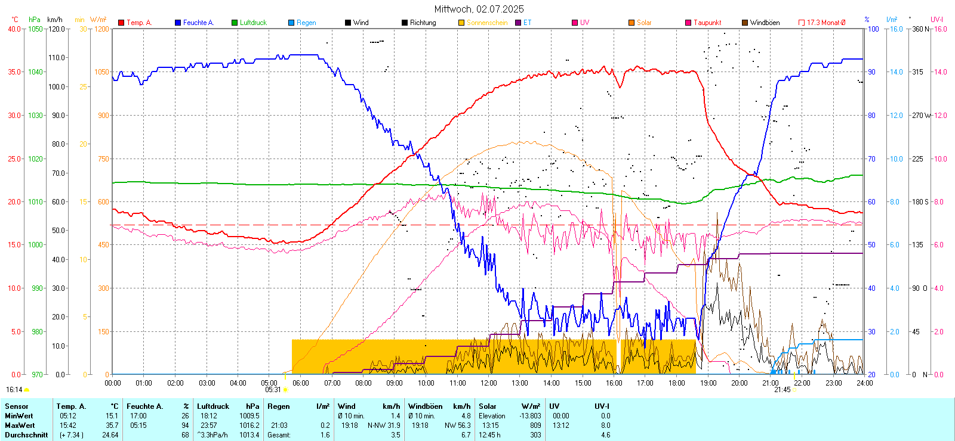
Task: Click the Taupunkt legend label
Action: (707, 23)
